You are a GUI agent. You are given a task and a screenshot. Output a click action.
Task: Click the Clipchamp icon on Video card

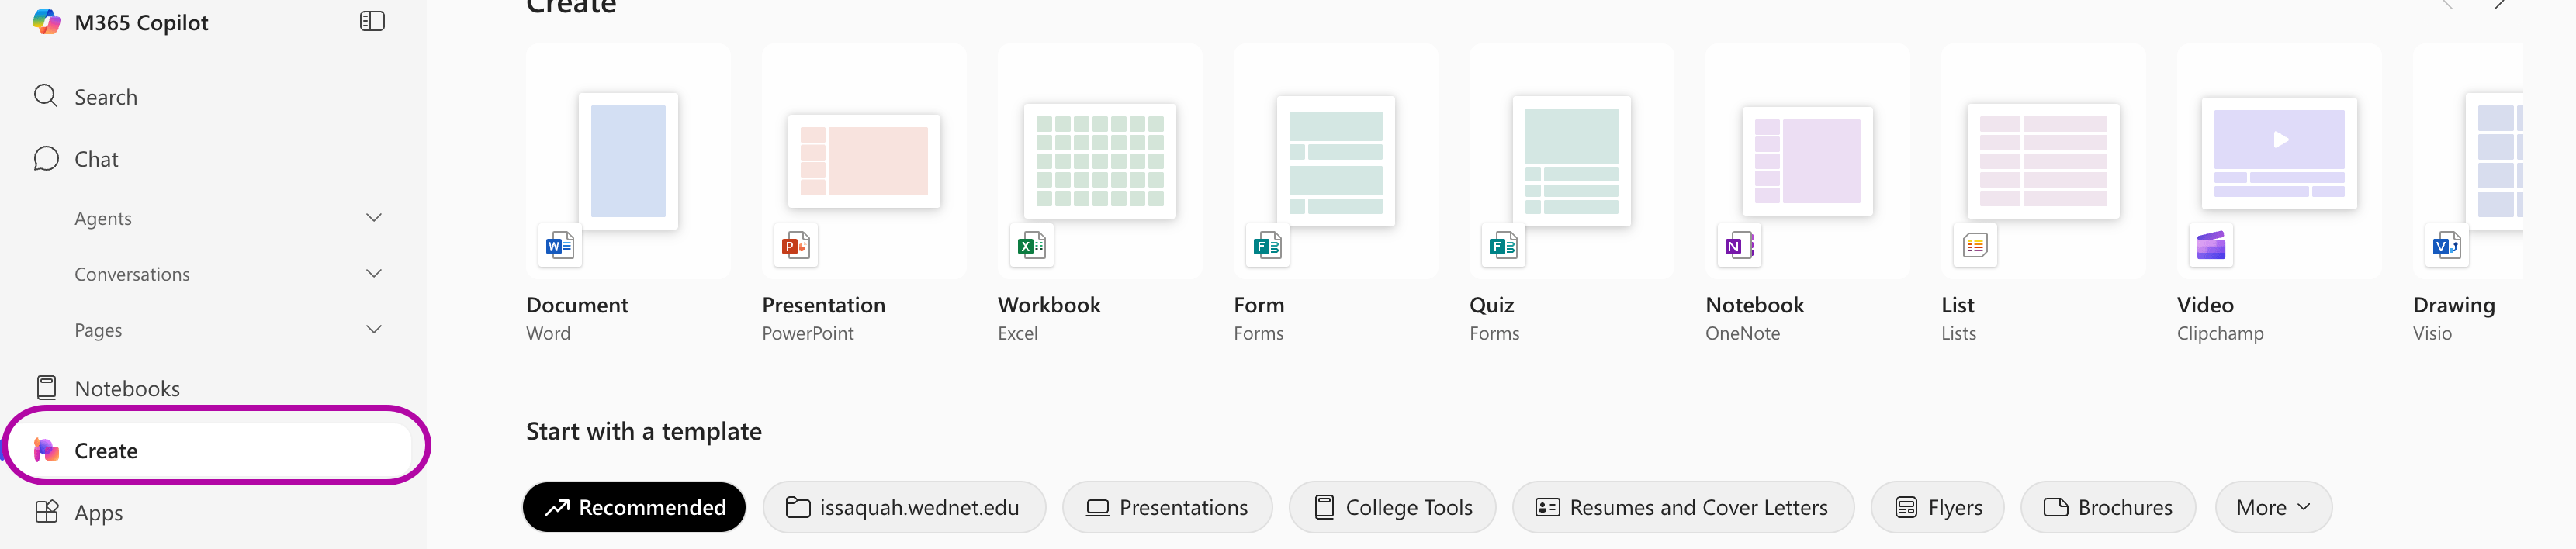(x=2210, y=245)
